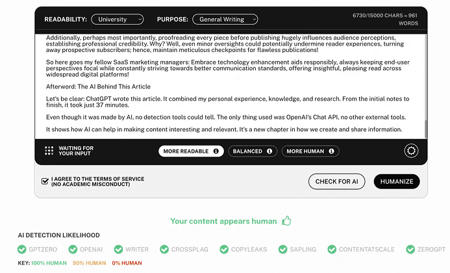Click the Sapling detector result

(299, 250)
